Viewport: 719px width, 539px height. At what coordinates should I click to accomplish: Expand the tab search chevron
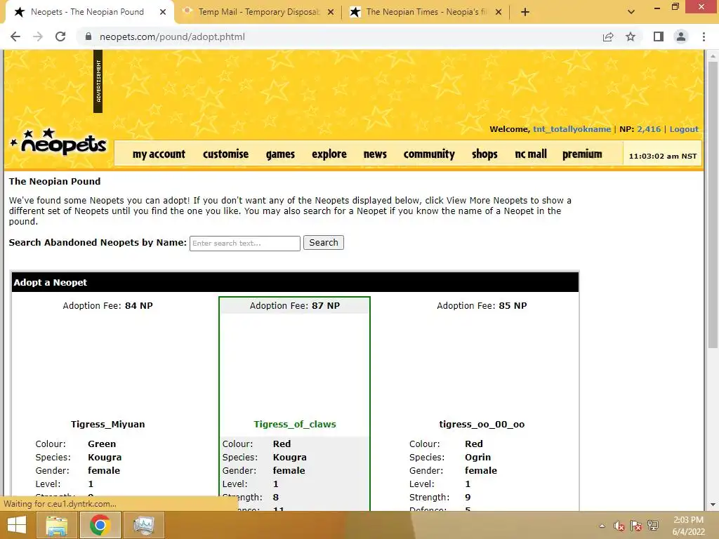click(631, 12)
